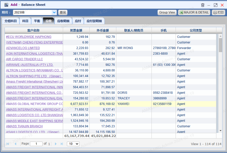Sort by 客户名称 column header

tap(34, 30)
